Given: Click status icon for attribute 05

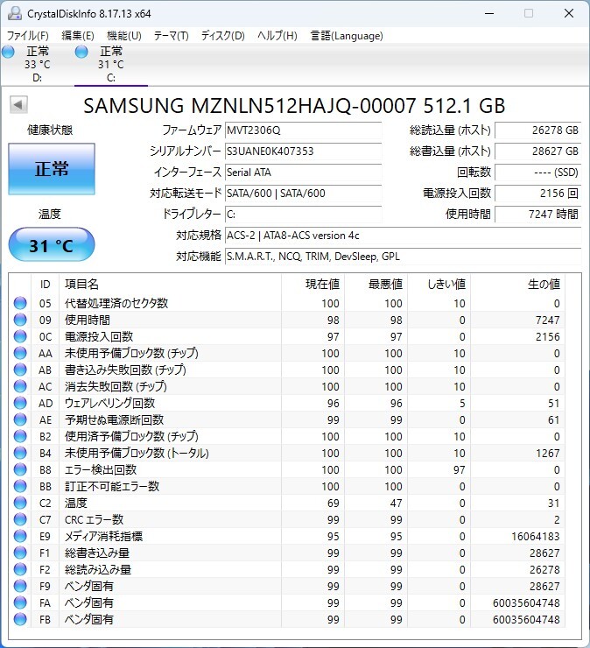Looking at the screenshot, I should (20, 303).
